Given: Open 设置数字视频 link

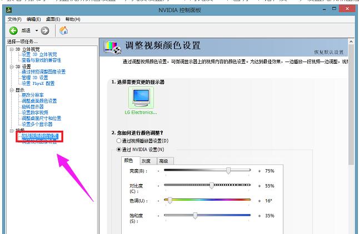Looking at the screenshot, I should 35,113.
